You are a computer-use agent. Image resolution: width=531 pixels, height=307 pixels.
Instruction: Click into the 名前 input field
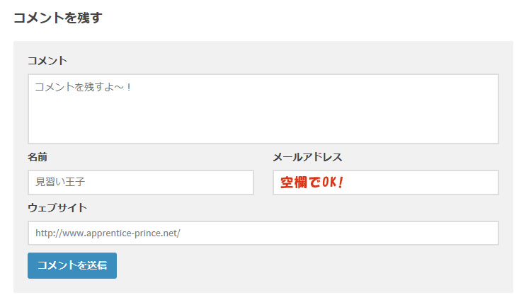pos(141,183)
